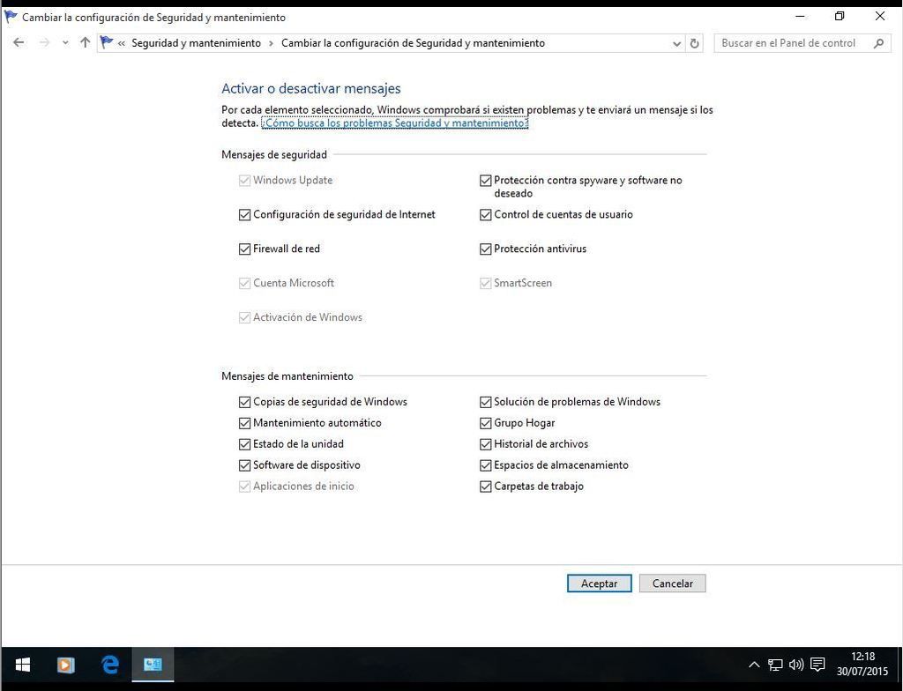
Task: Go back with the Back arrow
Action: (x=19, y=42)
